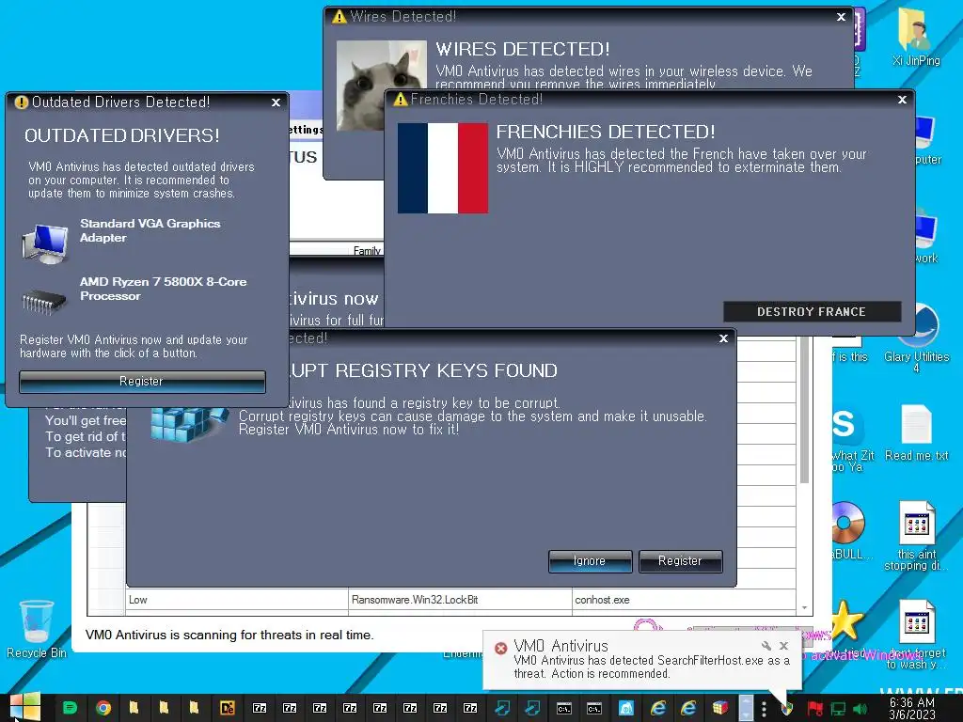Screen dimensions: 963x722
Task: Click the Register button in Outdated Drivers dialog
Action: tap(142, 382)
